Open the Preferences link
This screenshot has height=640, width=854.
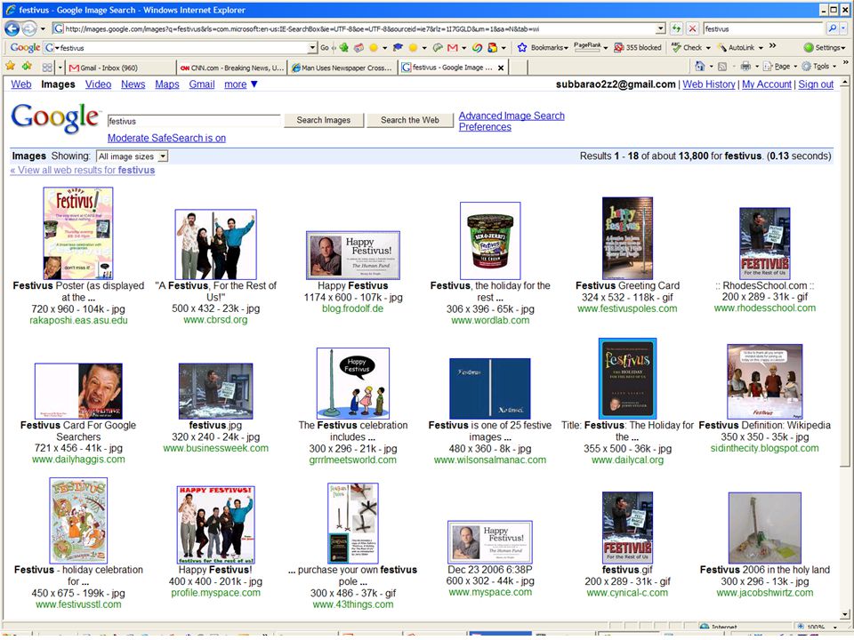pyautogui.click(x=485, y=127)
